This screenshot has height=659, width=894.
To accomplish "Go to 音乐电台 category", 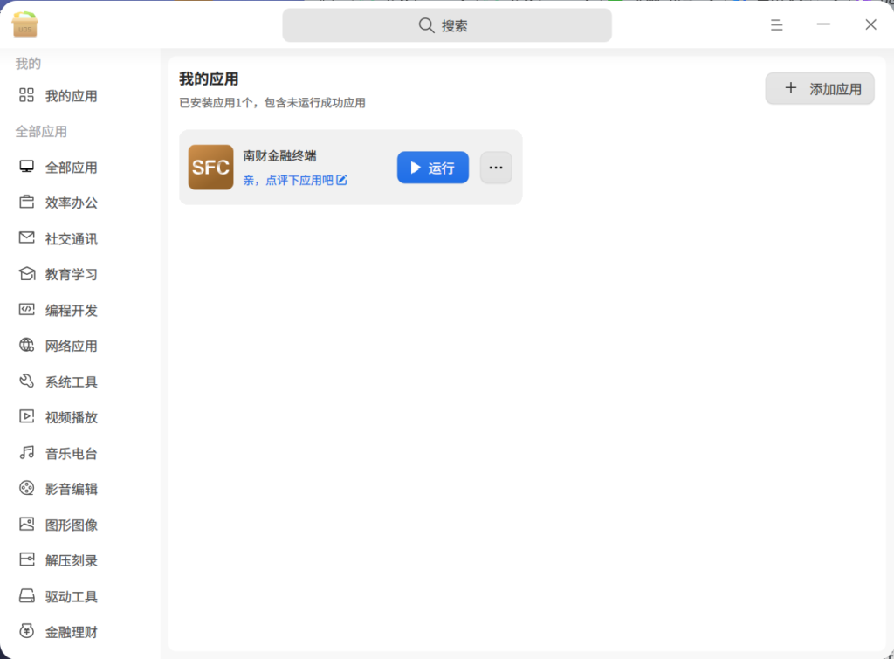I will click(x=71, y=454).
